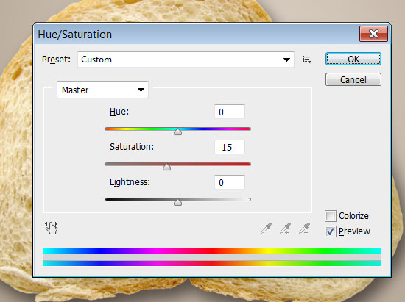Select the Subtract from Sample eyedropper
The width and height of the screenshot is (405, 302).
coord(305,228)
